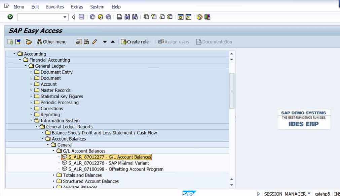Select the Accounting root folder label
This screenshot has height=196, width=340.
coord(35,54)
